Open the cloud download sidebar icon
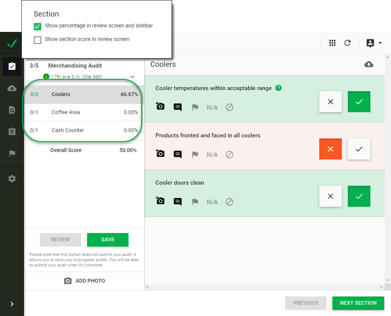This screenshot has height=316, width=391. [12, 88]
